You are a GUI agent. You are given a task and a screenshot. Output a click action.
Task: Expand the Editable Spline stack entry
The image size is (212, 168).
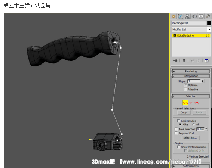click(175, 35)
